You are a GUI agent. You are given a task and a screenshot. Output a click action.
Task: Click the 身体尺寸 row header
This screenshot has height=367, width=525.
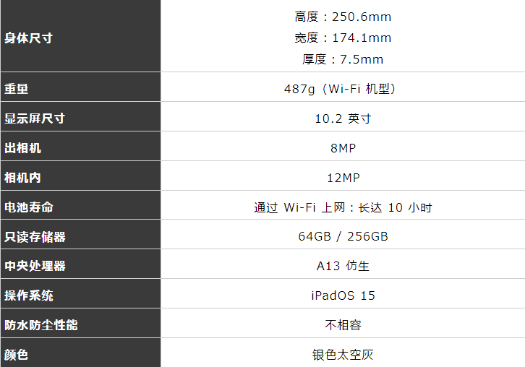(x=80, y=36)
